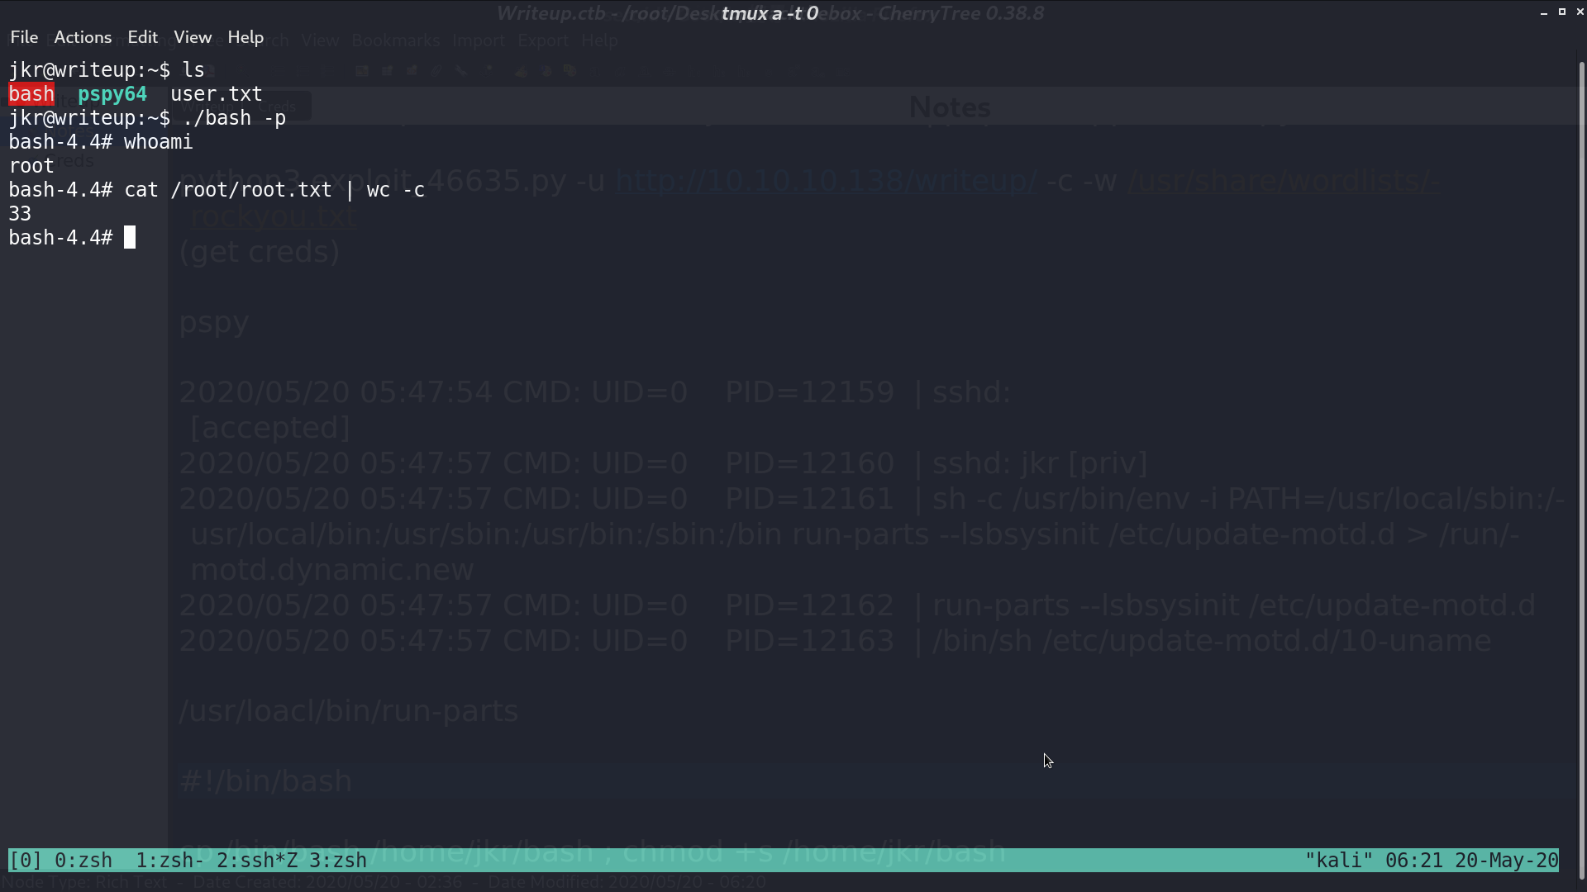The height and width of the screenshot is (892, 1587).
Task: Open the Actions menu
Action: pyautogui.click(x=83, y=37)
